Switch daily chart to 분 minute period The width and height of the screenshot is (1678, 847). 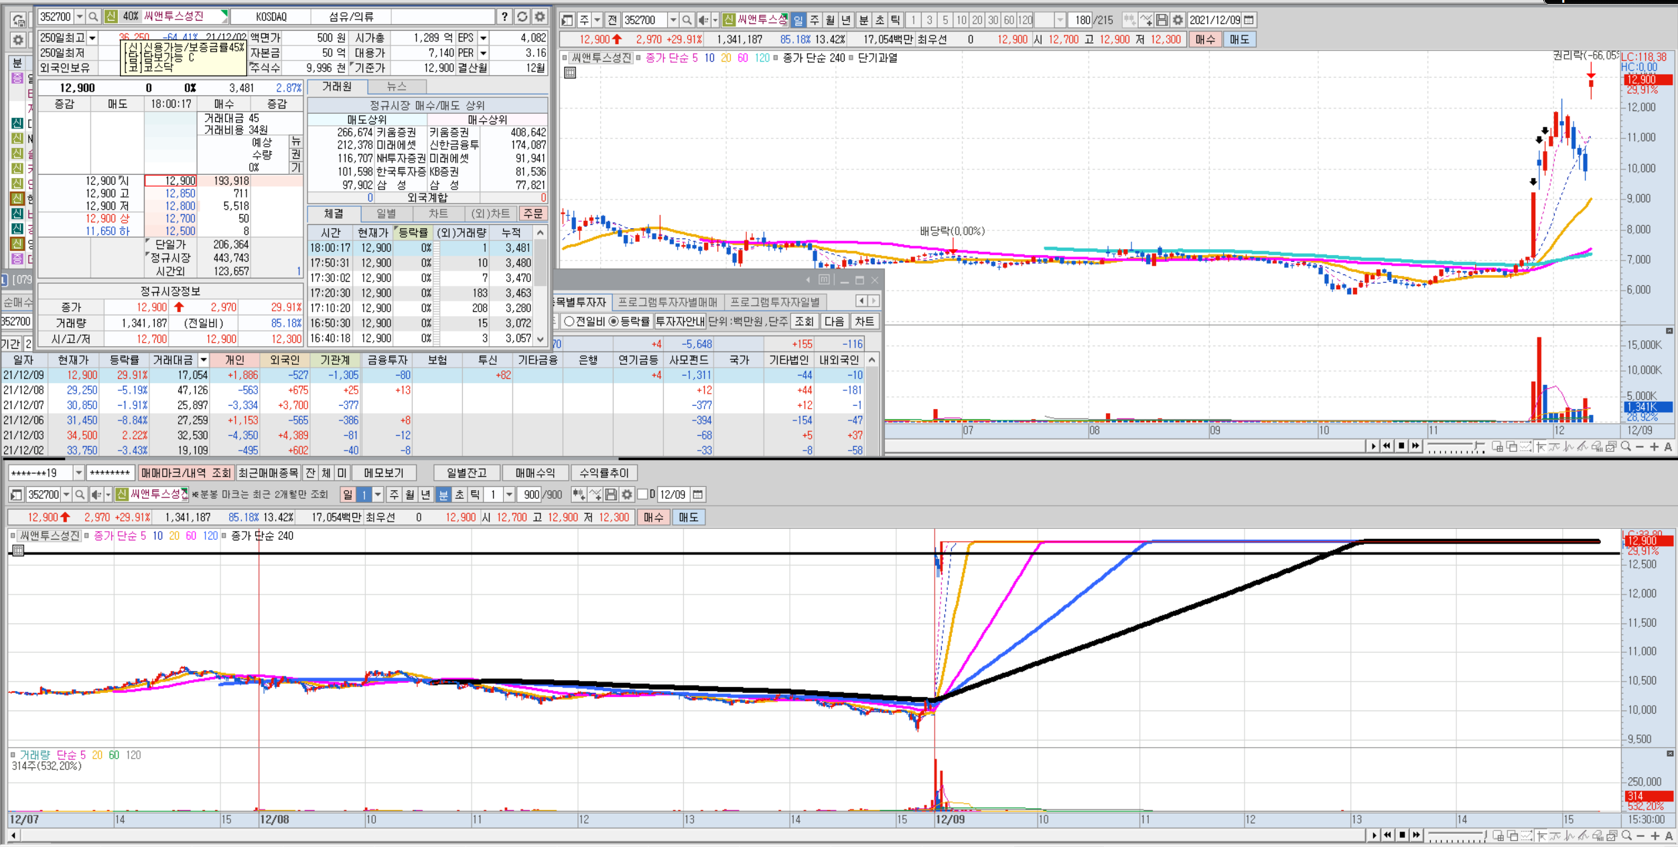coord(863,20)
